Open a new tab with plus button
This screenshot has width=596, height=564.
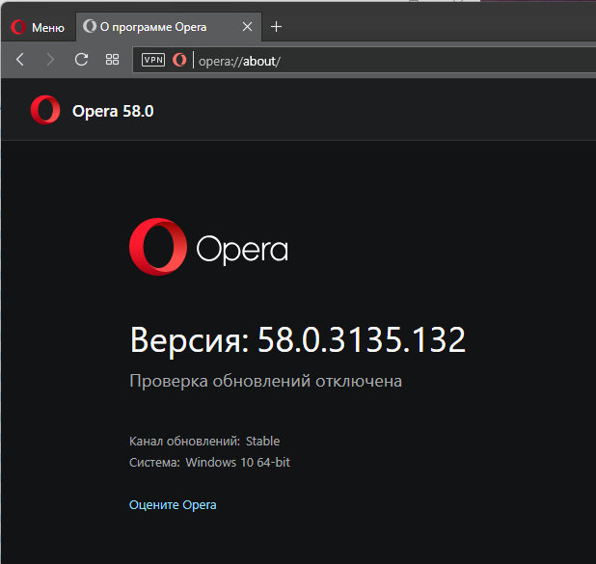(x=276, y=27)
